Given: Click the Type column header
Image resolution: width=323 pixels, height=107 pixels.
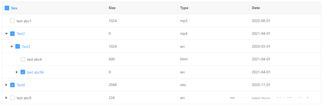Looking at the screenshot, I should [184, 8].
